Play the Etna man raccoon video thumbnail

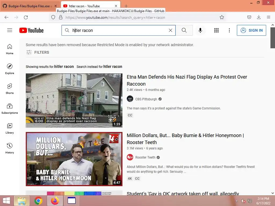click(74, 101)
